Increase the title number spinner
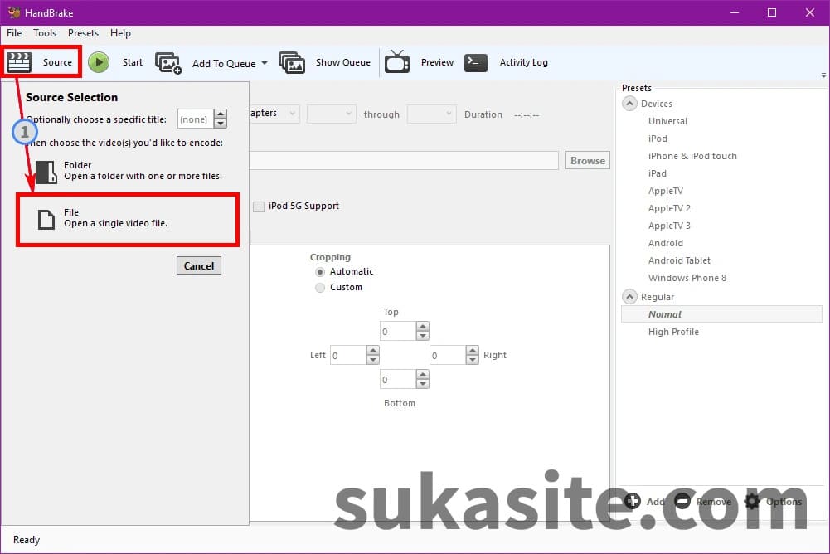This screenshot has width=830, height=554. [x=221, y=114]
